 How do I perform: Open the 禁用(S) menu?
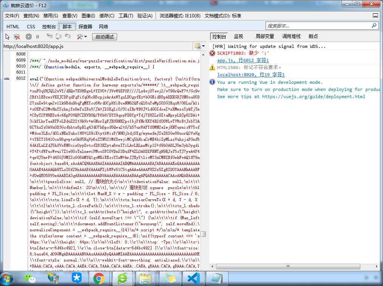[x=51, y=15]
